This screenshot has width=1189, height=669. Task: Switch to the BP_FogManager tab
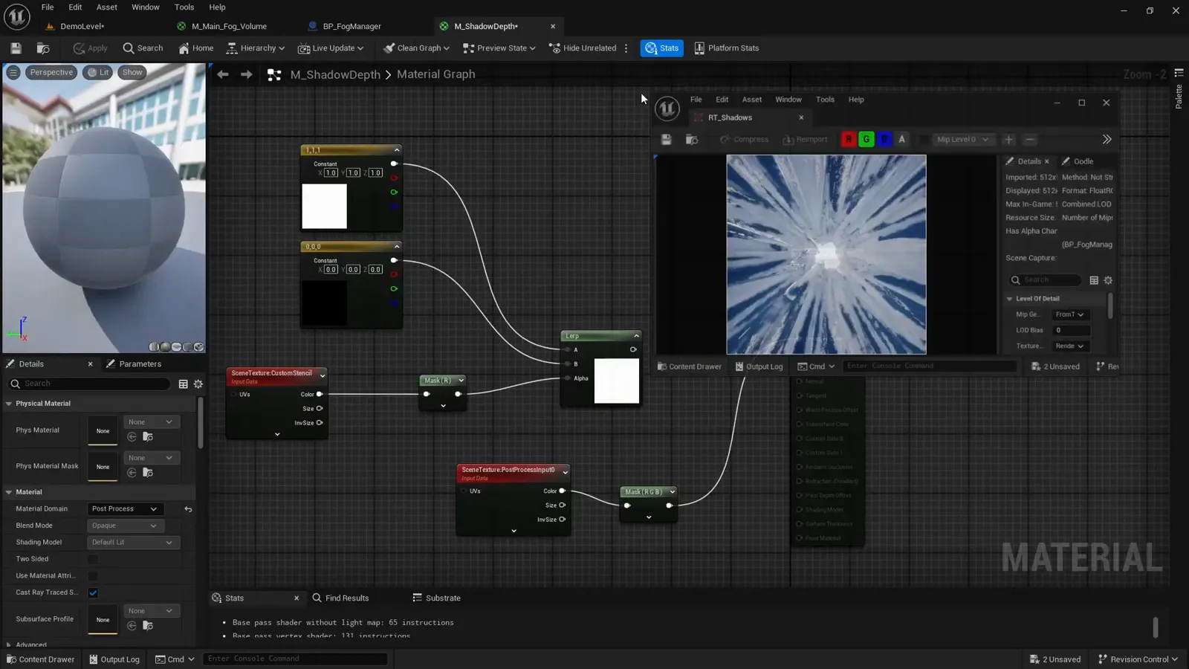click(351, 26)
